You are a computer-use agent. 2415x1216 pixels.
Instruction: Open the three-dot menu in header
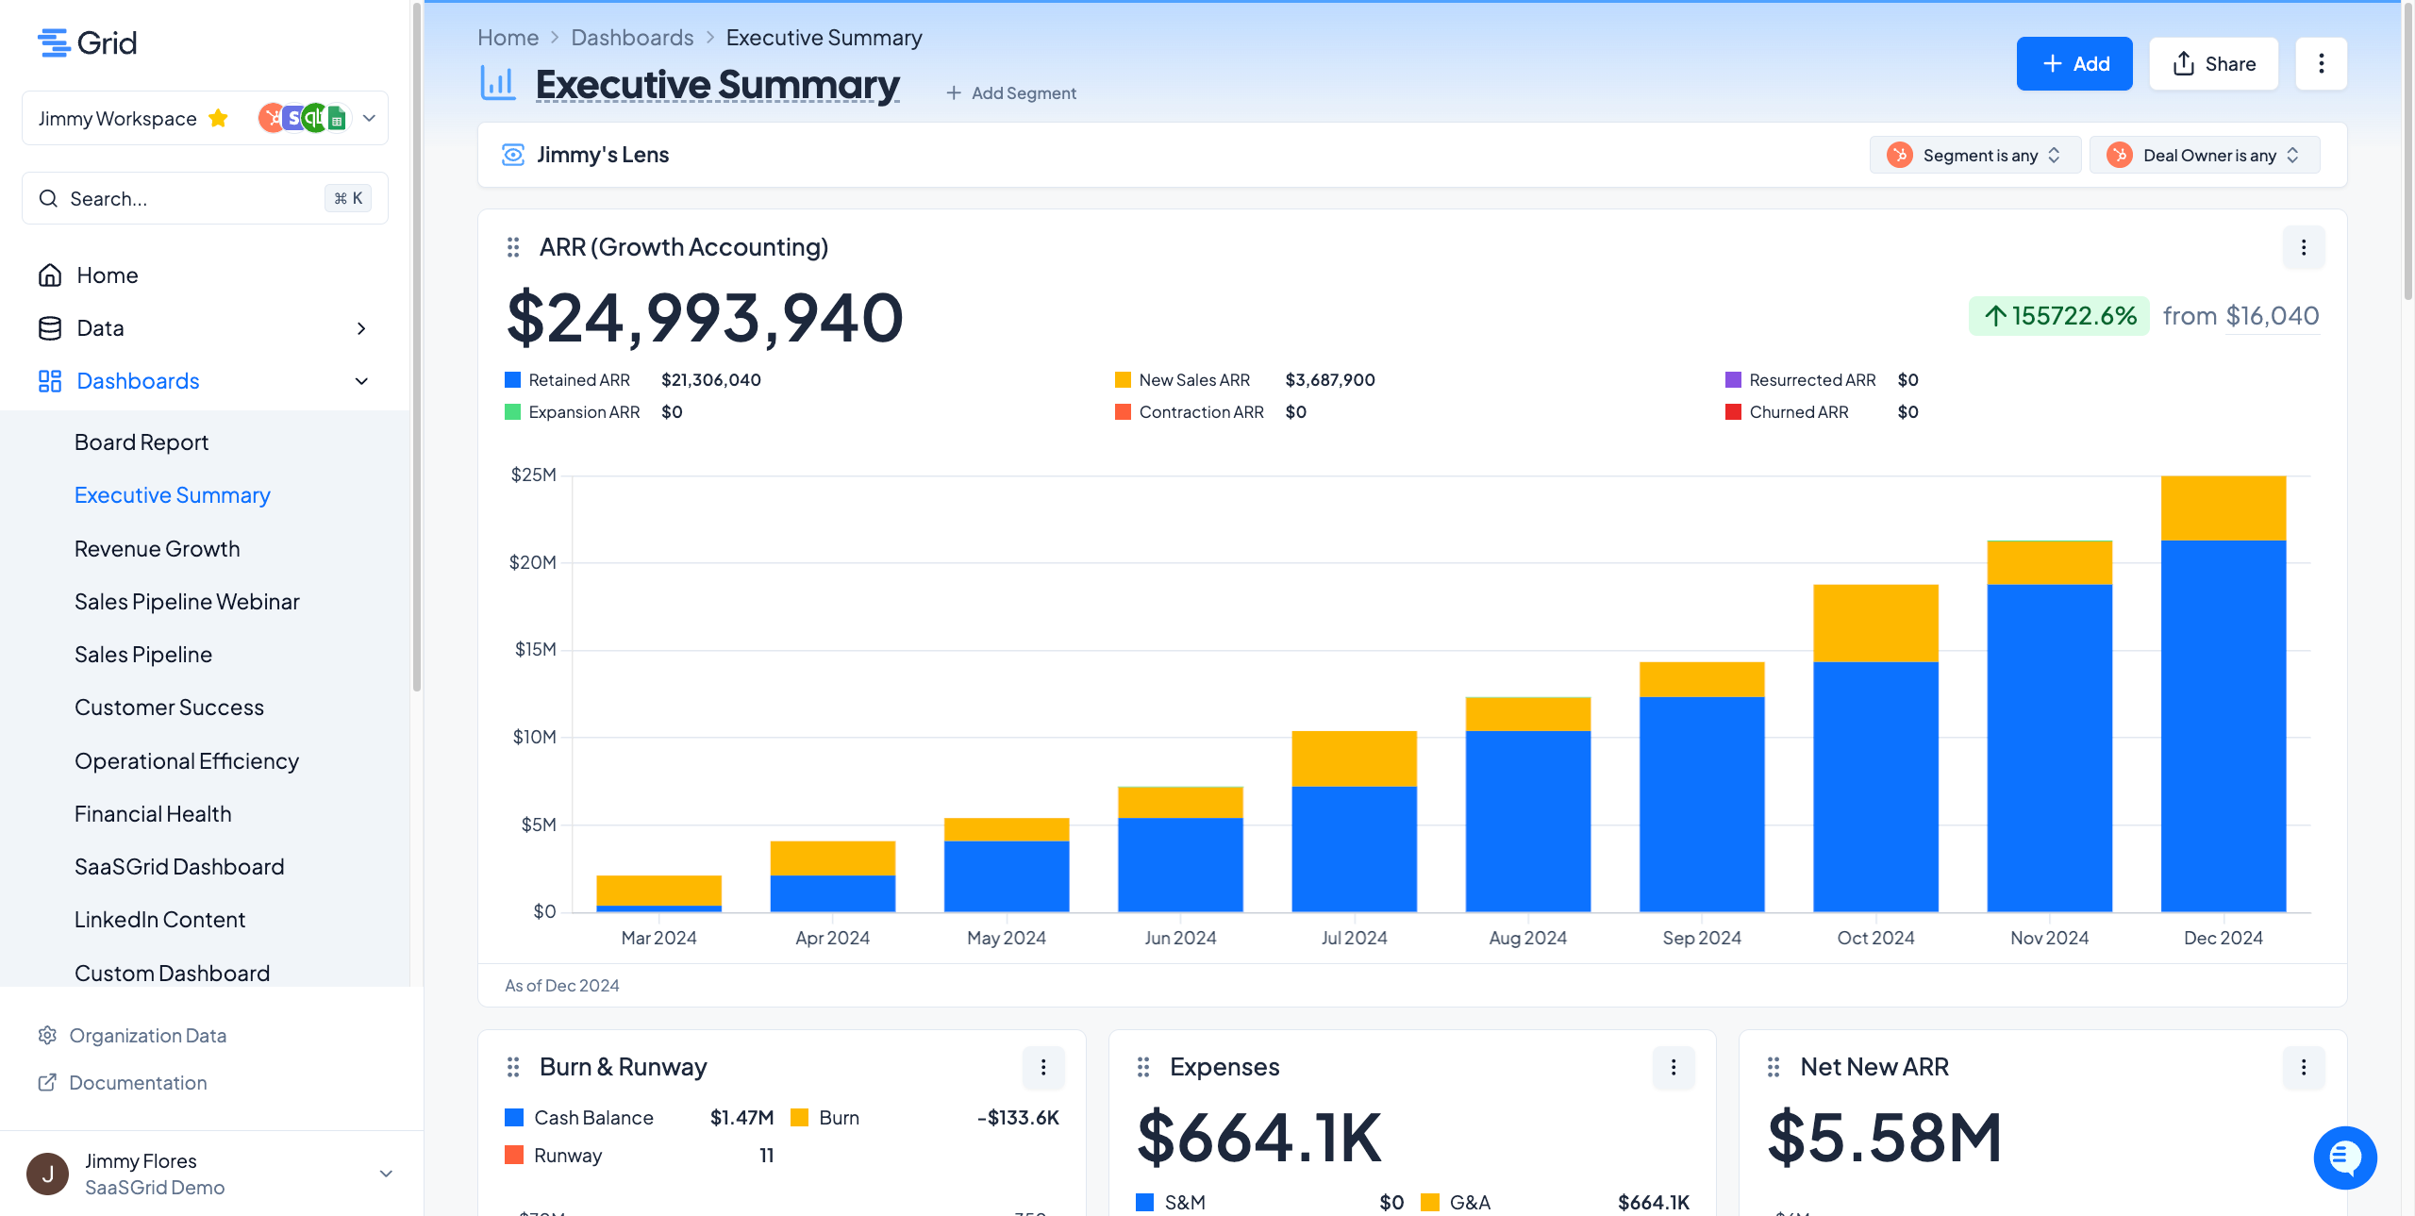2321,64
